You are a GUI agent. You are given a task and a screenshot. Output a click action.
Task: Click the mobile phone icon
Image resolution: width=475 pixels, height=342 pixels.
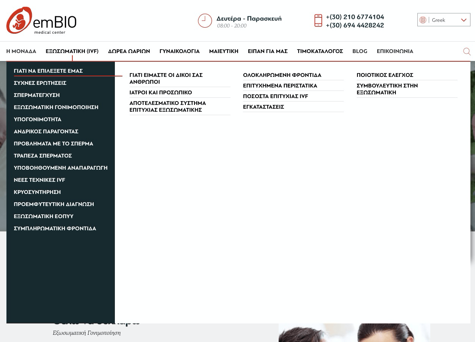[x=318, y=20]
